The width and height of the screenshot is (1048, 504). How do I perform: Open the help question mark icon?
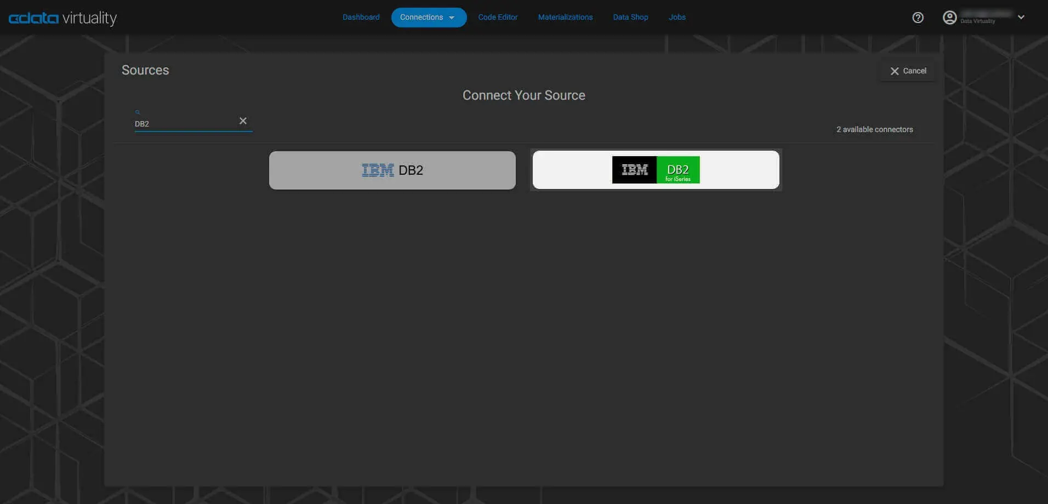918,18
